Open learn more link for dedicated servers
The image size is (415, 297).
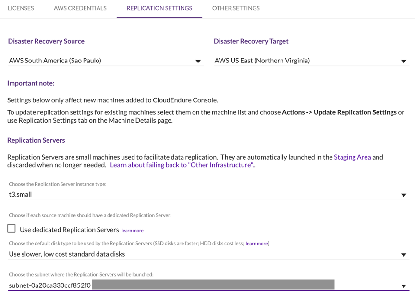click(133, 231)
